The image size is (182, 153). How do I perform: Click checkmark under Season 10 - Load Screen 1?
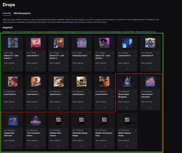coord(104,69)
